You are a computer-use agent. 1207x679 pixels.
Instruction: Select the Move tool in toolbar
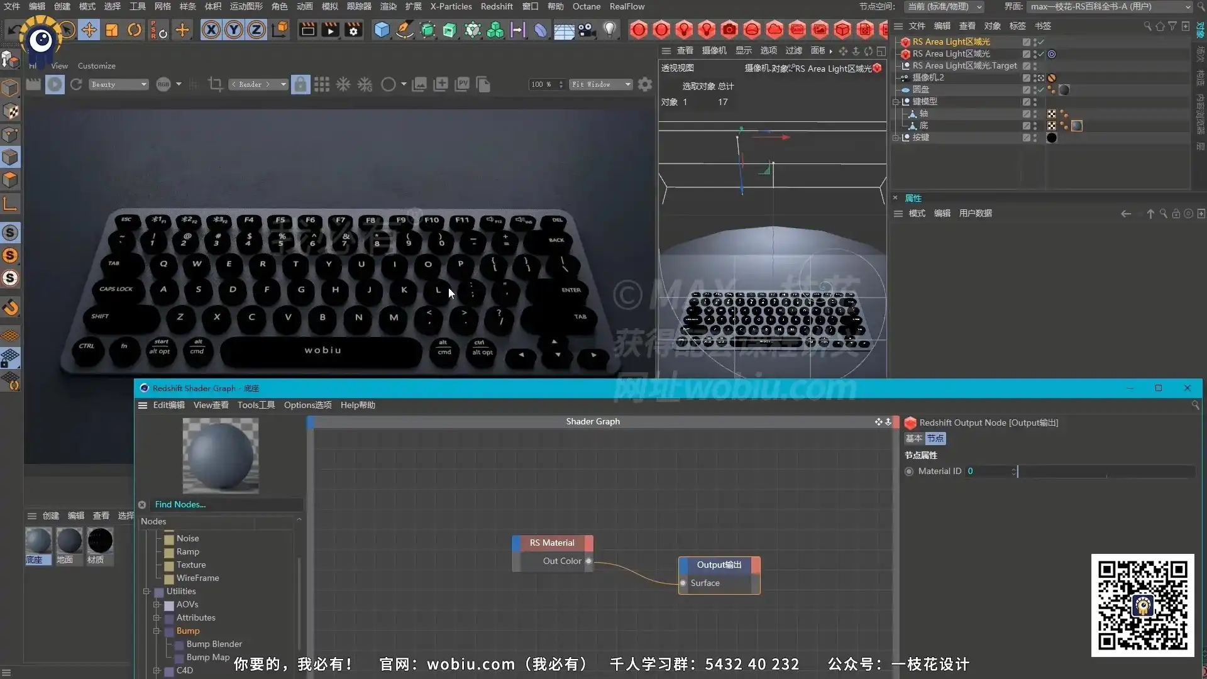[89, 30]
